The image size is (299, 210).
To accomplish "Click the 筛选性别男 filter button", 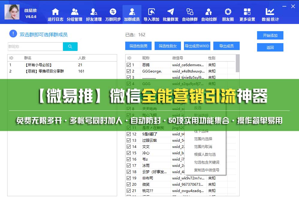I will tap(138, 46).
